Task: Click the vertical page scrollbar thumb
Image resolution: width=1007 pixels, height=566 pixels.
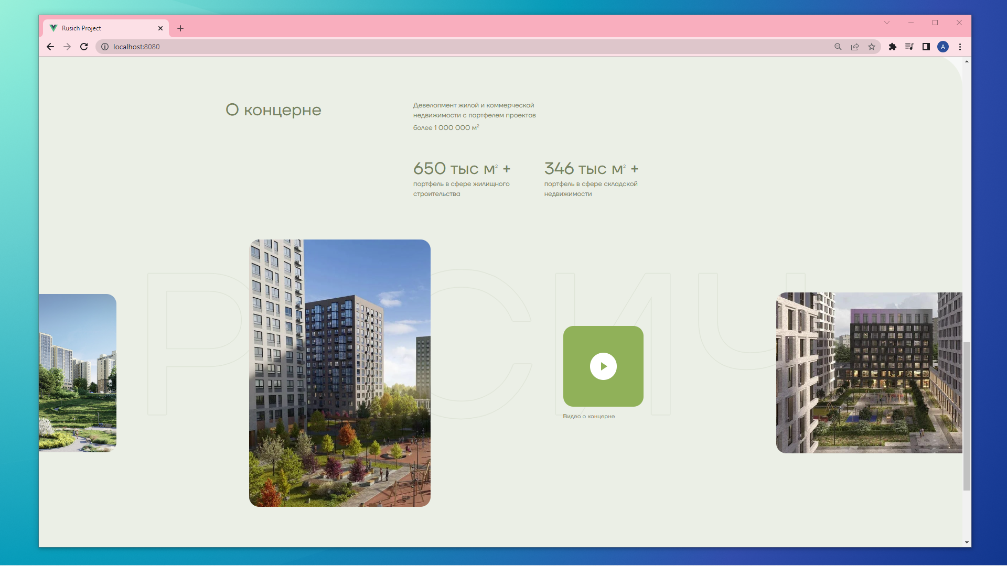Action: [x=967, y=416]
